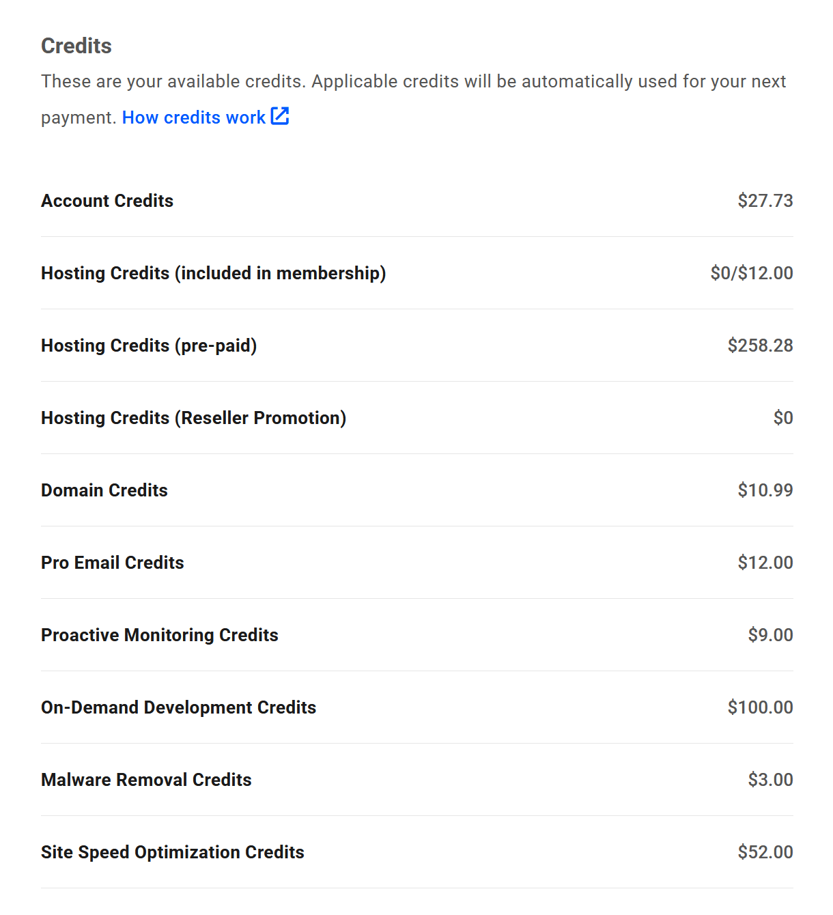
Task: Select the Account Credits row
Action: click(107, 200)
